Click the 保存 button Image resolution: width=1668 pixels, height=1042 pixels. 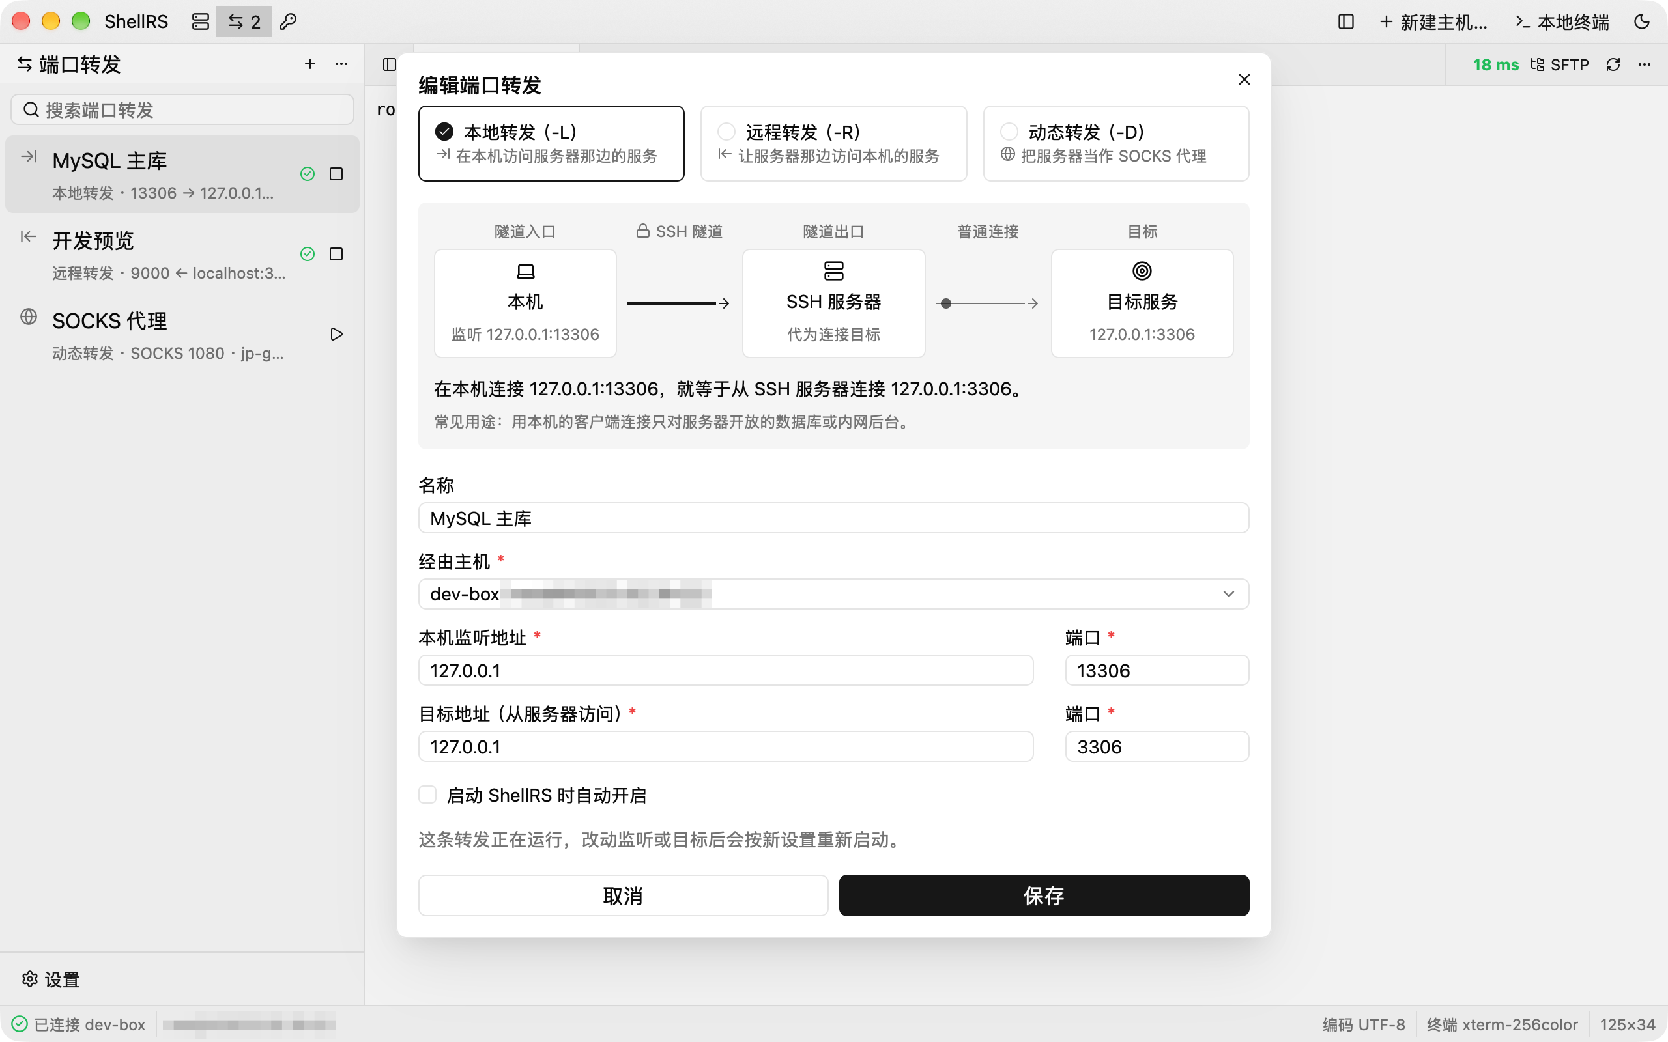pyautogui.click(x=1044, y=895)
